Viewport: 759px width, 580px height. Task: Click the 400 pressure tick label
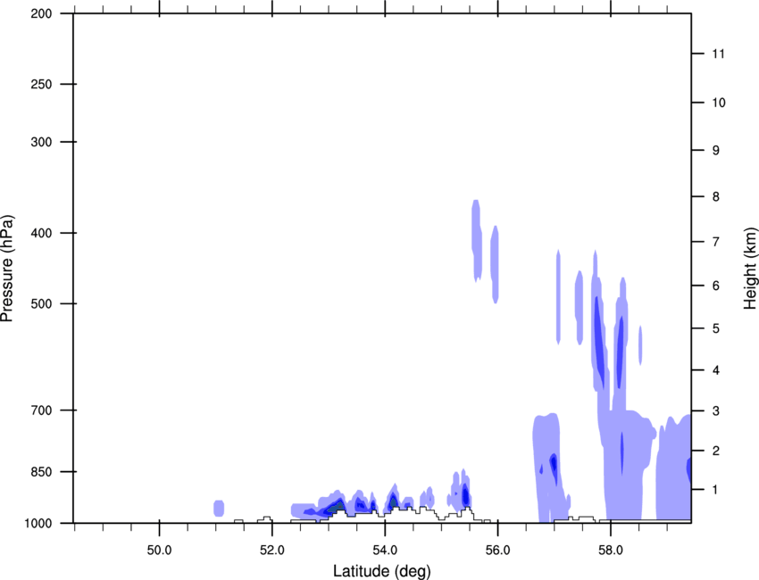(x=41, y=233)
